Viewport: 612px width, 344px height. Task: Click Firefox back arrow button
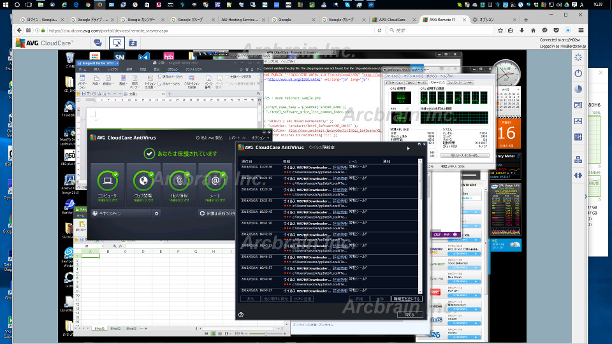tap(19, 31)
